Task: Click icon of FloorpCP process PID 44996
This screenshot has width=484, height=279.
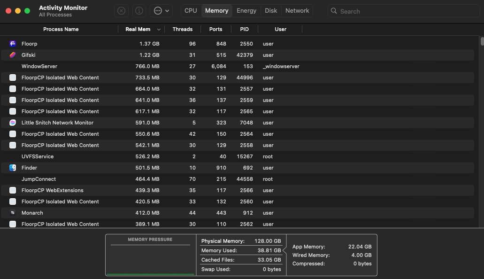Action: (x=13, y=77)
